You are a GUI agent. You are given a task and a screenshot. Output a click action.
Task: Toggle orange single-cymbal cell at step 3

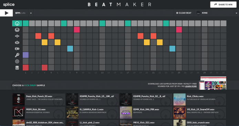coord(38,36)
